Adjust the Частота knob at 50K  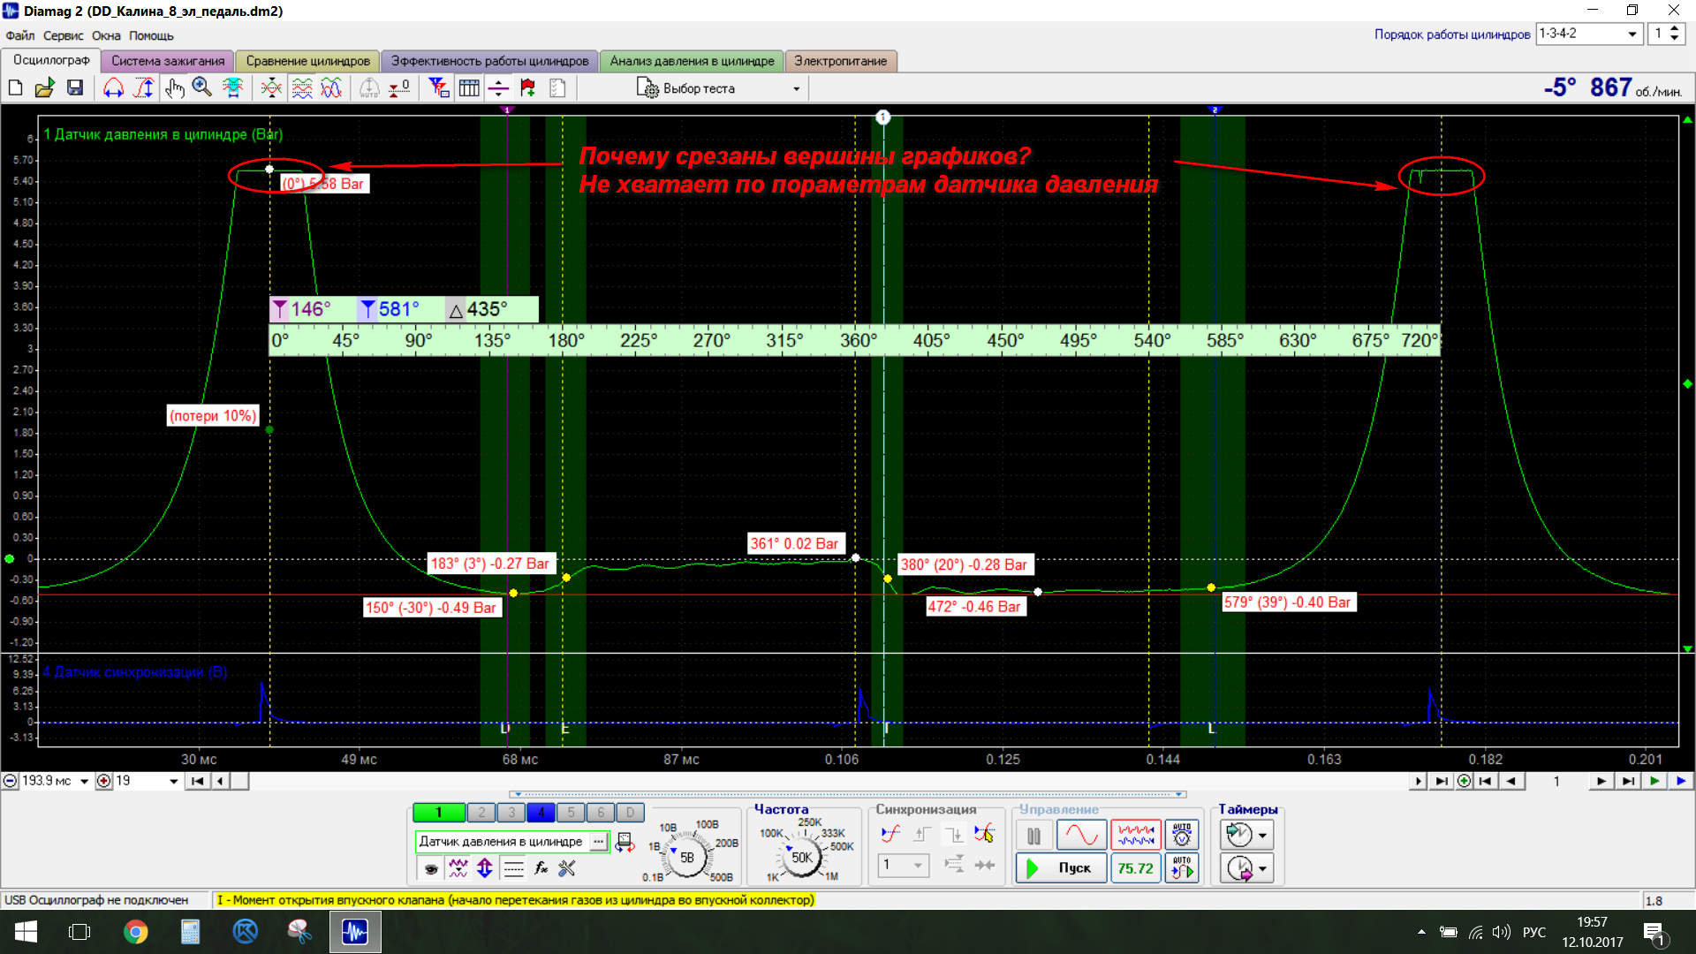pyautogui.click(x=801, y=858)
